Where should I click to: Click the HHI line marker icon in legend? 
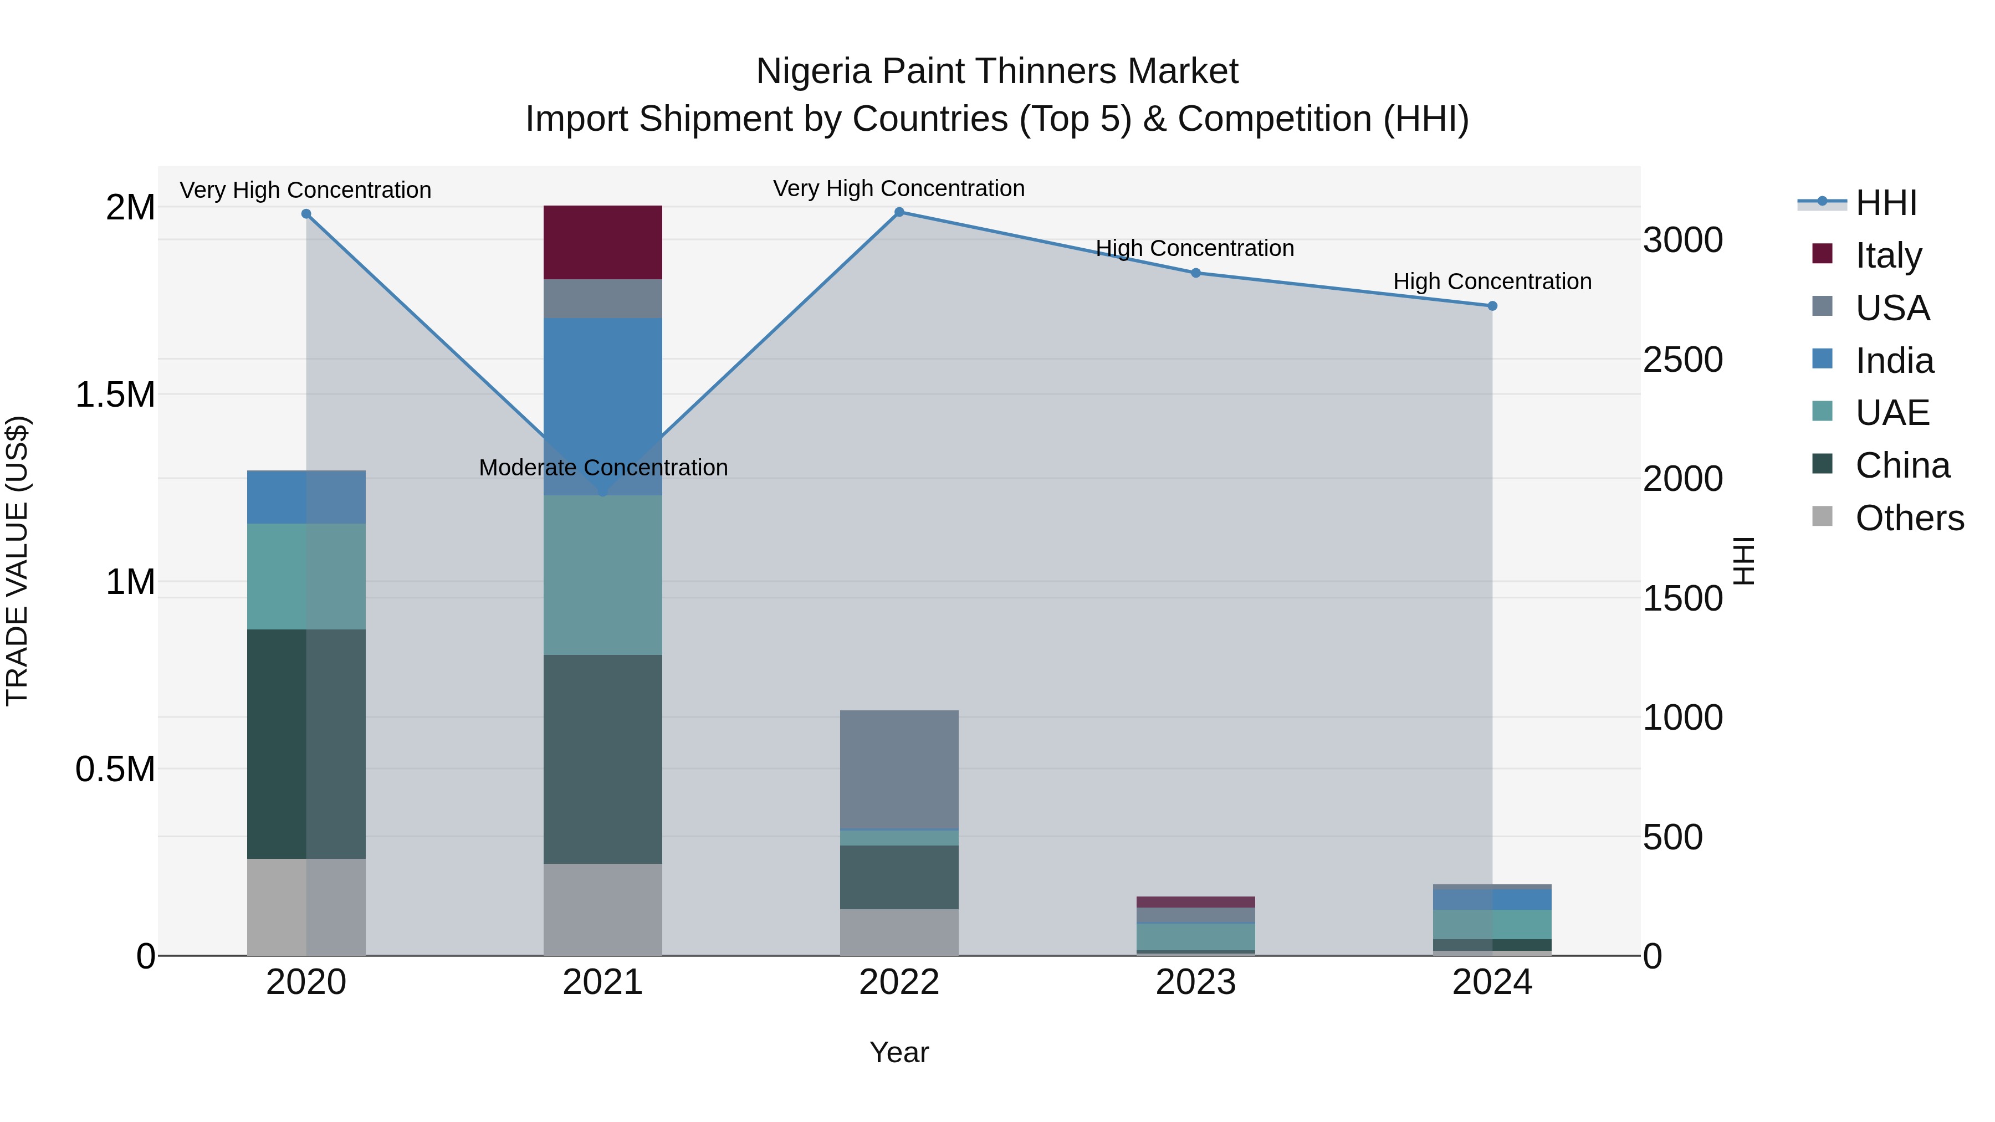[x=1822, y=202]
